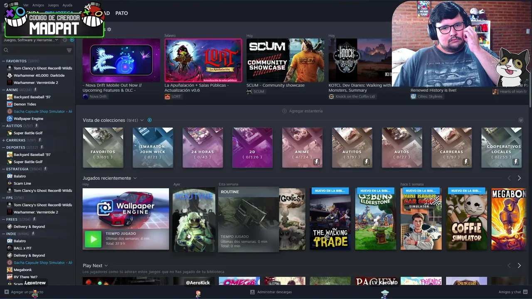Image resolution: width=532 pixels, height=299 pixels.
Task: Open the FAVORITOS collection tile
Action: click(x=103, y=148)
